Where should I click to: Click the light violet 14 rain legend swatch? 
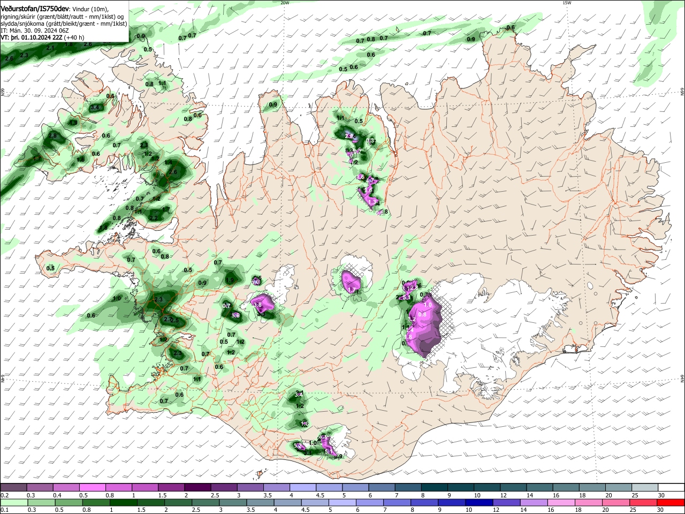coord(534,502)
